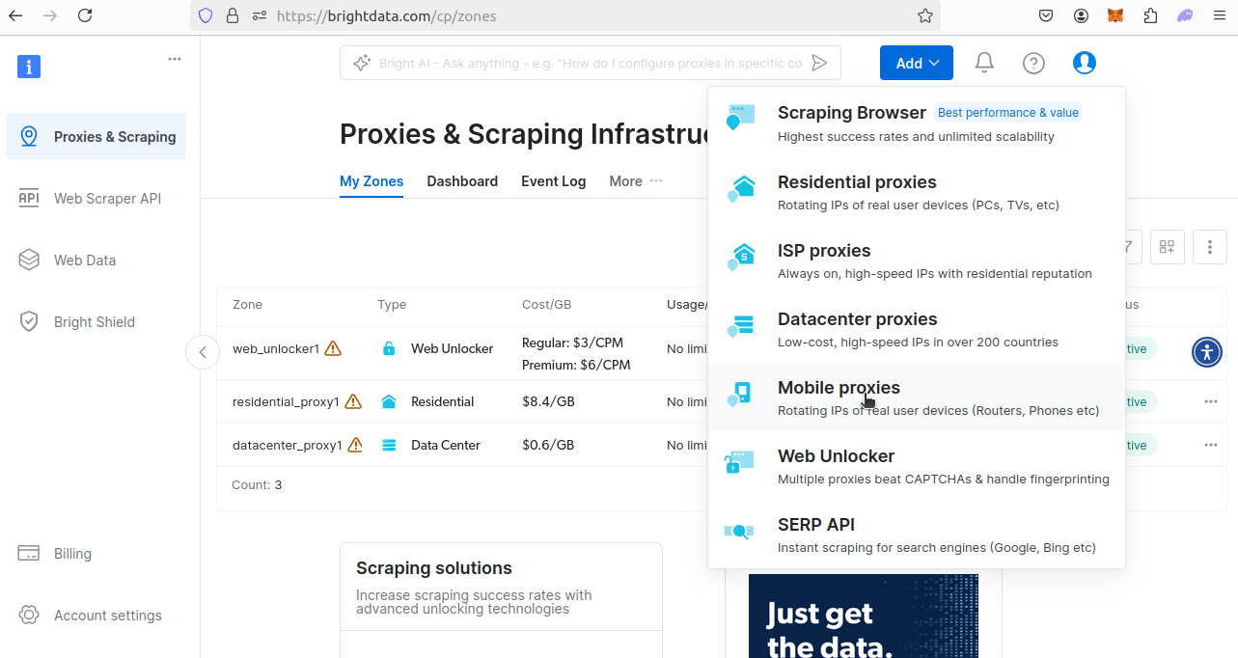Open Billing page from sidebar

click(x=96, y=553)
